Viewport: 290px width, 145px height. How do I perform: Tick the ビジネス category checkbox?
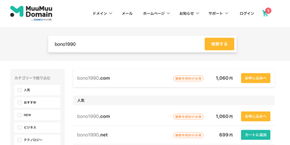[20, 128]
